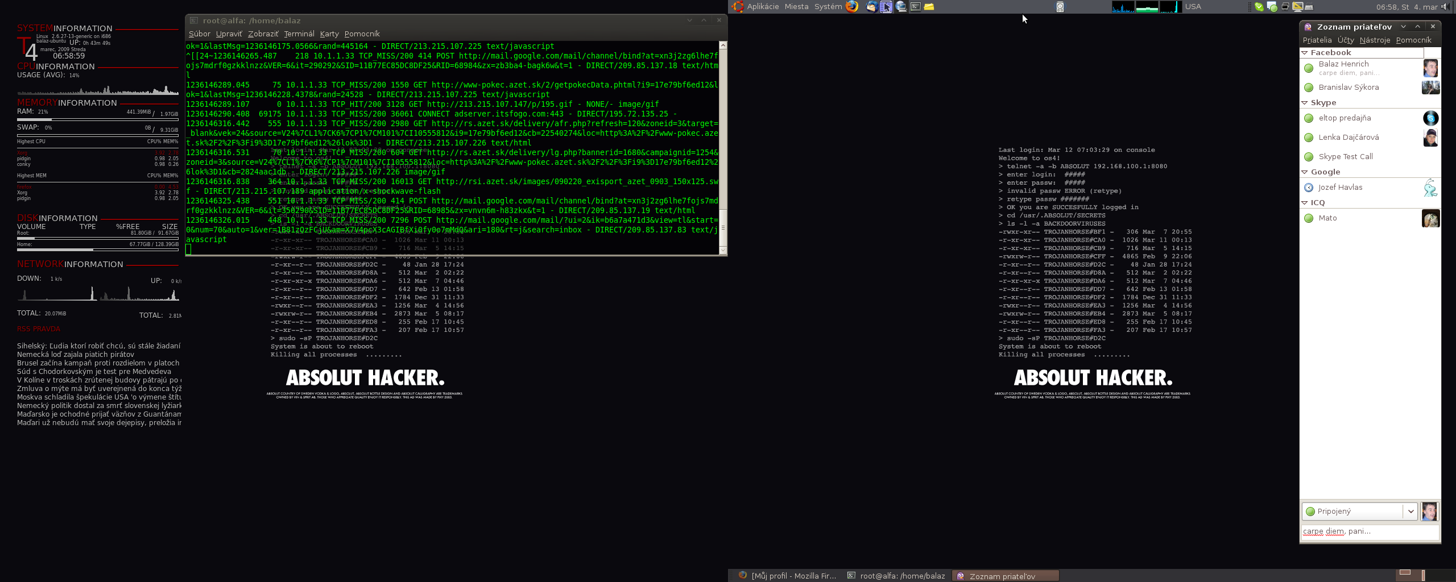Screen dimensions: 1456x582
Task: Open the CPU system monitor graph applet
Action: [x=1123, y=7]
